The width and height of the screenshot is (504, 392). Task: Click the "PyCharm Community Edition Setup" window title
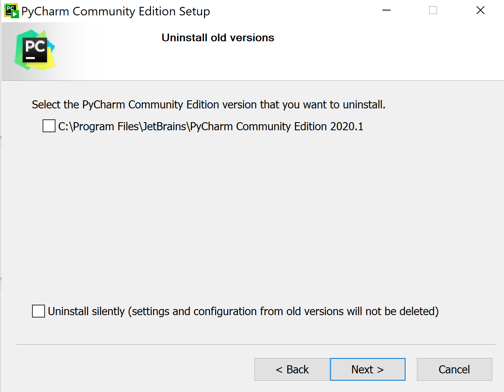pos(115,11)
